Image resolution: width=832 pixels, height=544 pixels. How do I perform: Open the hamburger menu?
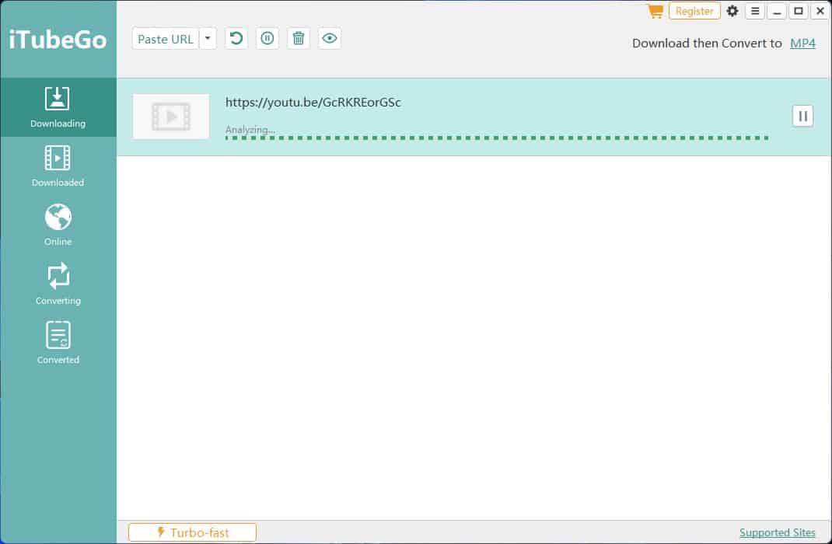click(755, 11)
